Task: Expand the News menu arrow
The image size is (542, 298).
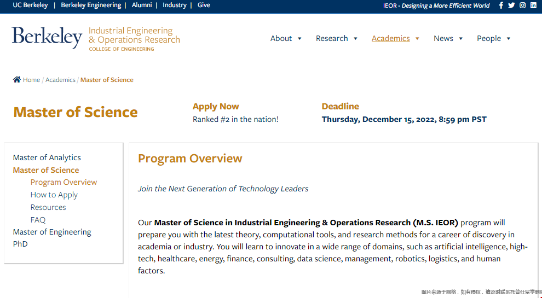Action: tap(460, 39)
